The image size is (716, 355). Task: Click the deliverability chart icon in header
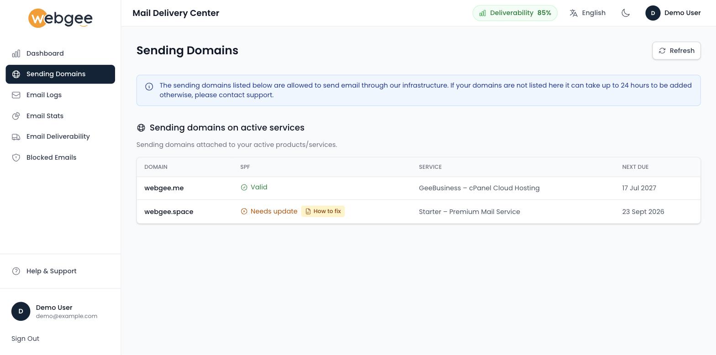pos(483,13)
